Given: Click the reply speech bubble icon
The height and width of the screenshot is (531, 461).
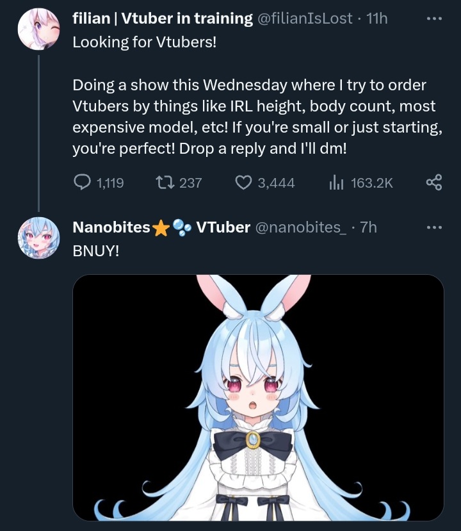Looking at the screenshot, I should pos(82,182).
